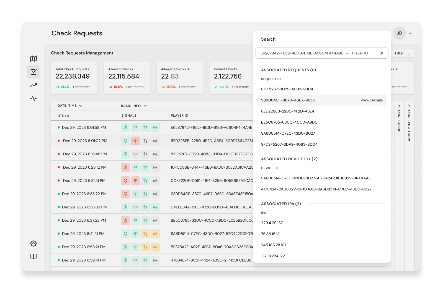Select the Check Requests checkbox icon in sidebar

(x=34, y=72)
